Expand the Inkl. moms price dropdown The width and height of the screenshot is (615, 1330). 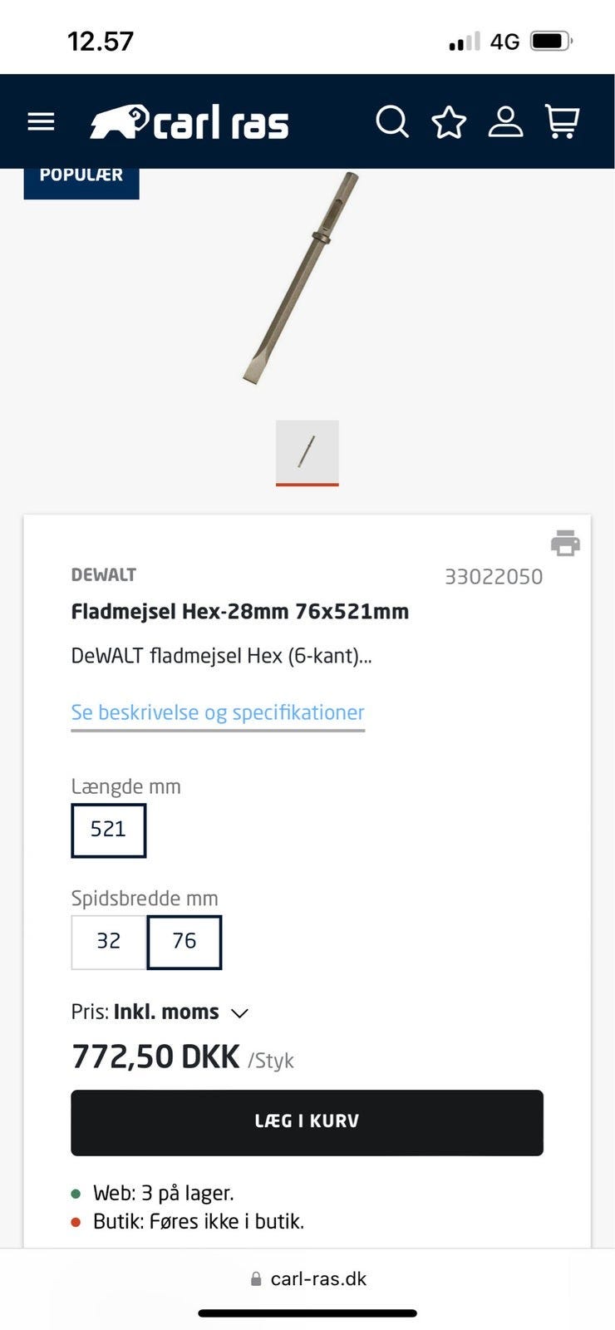coord(240,1012)
